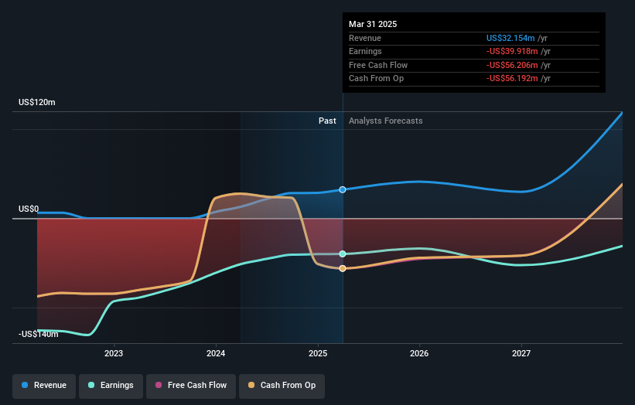635x405 pixels.
Task: Toggle the Cash From Op legend button
Action: click(x=282, y=386)
